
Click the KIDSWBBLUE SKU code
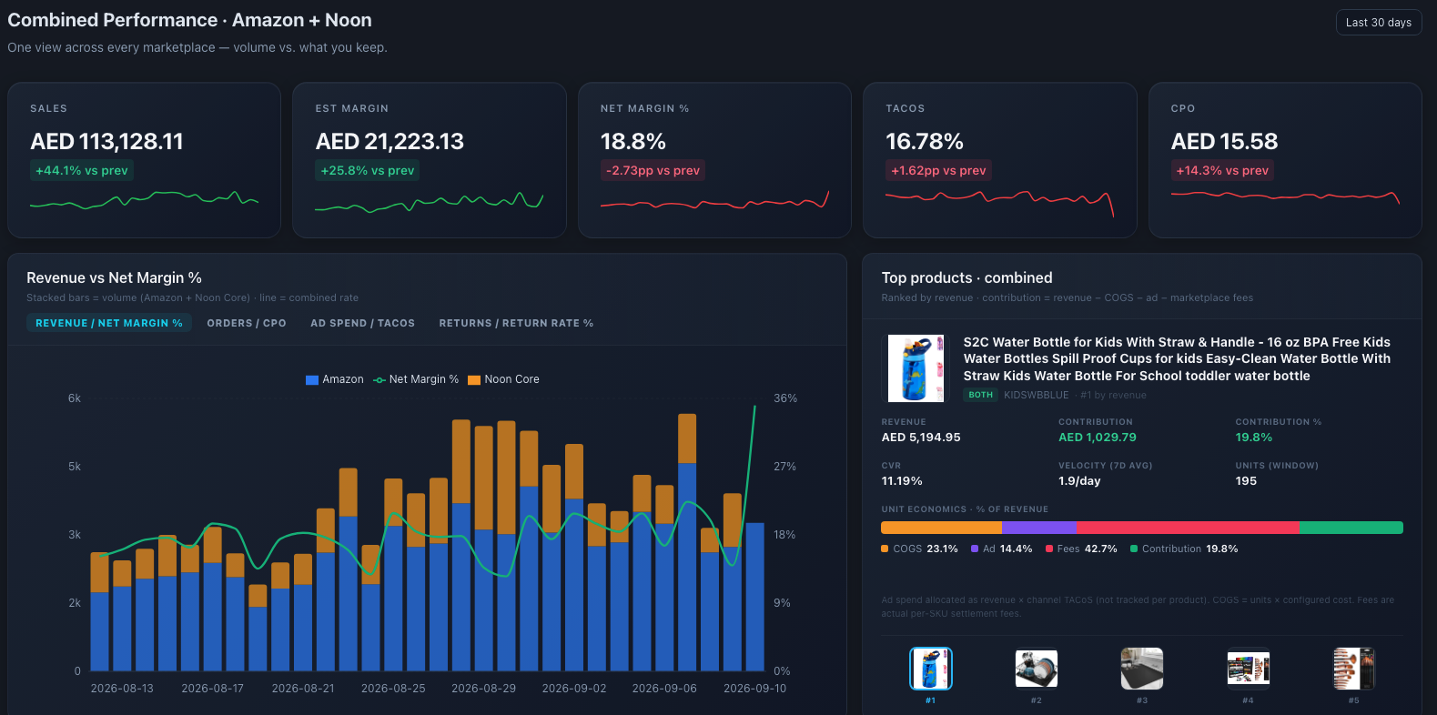coord(1037,395)
